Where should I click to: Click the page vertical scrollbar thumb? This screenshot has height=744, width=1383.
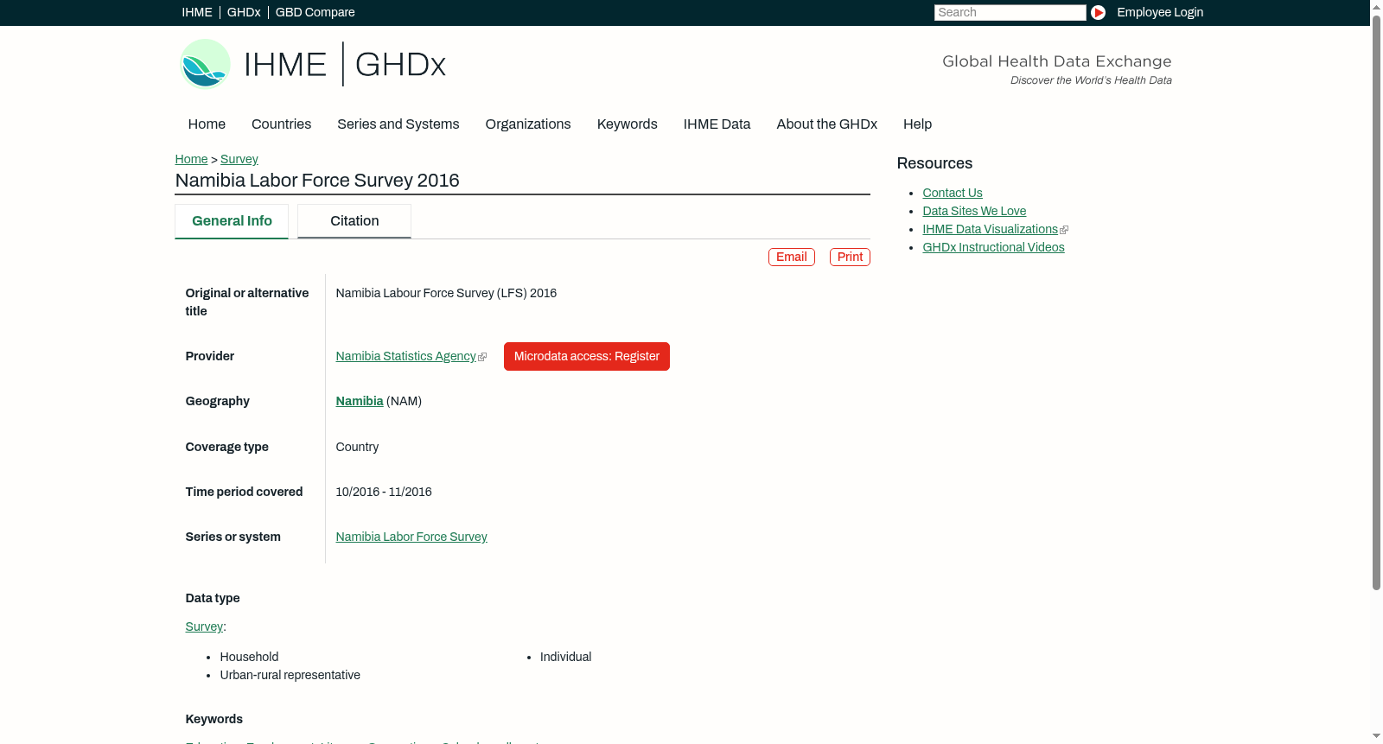click(x=1376, y=302)
